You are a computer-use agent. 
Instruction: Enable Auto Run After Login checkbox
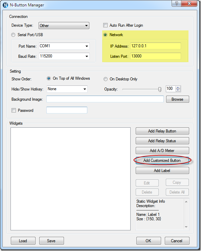point(105,25)
